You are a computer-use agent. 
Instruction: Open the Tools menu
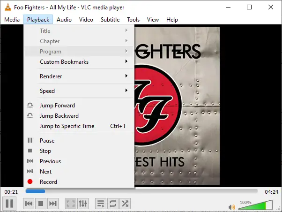pos(133,19)
